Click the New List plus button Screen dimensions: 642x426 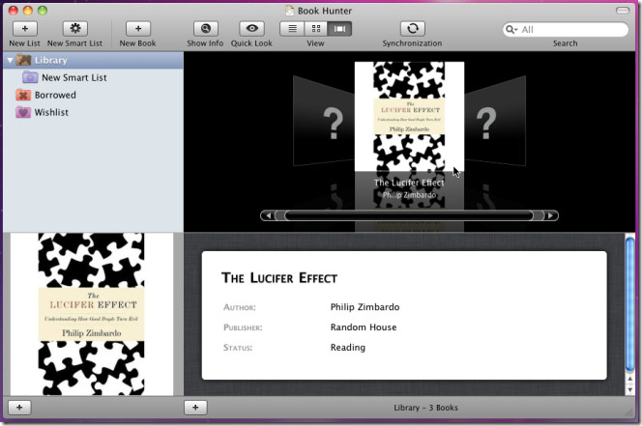click(24, 29)
